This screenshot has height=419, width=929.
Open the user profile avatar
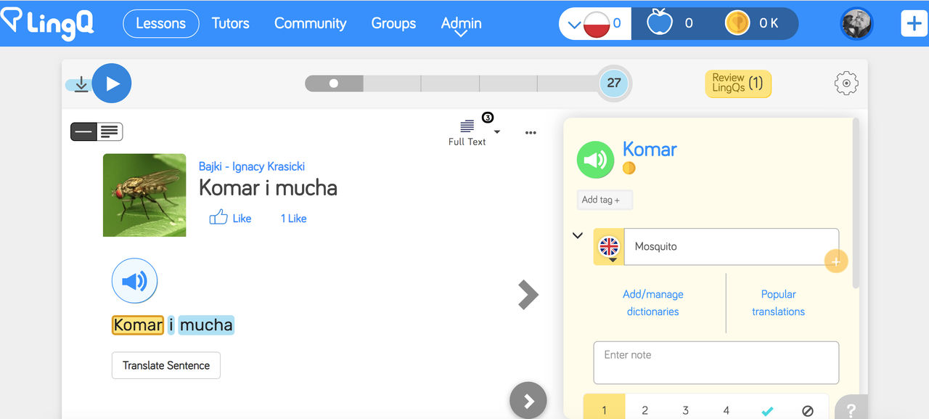[856, 23]
